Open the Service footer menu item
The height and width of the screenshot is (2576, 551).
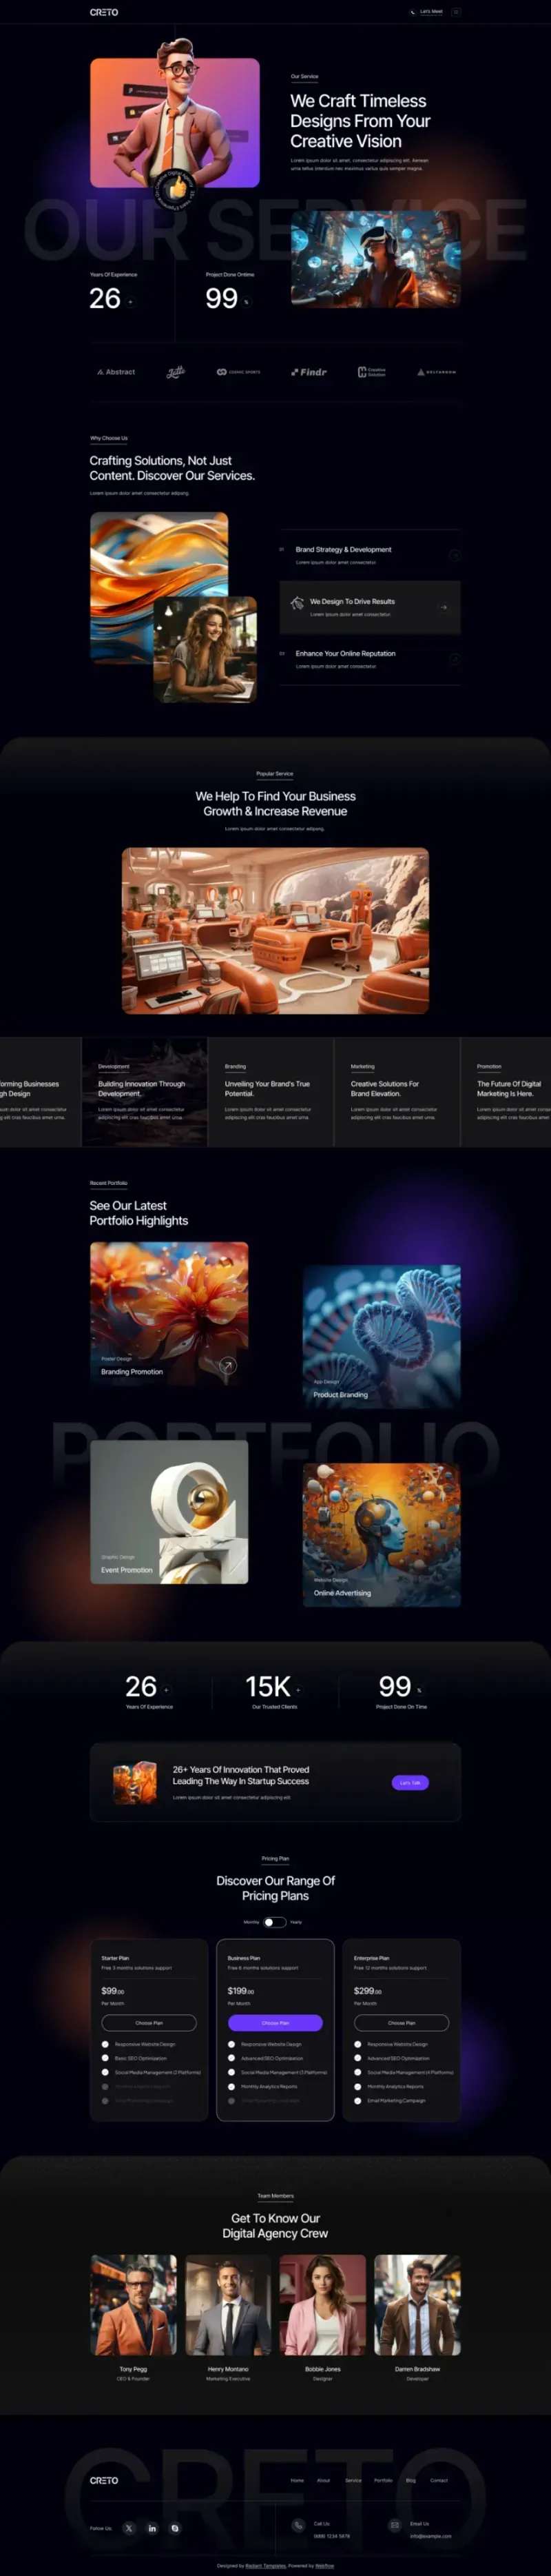click(x=353, y=2480)
